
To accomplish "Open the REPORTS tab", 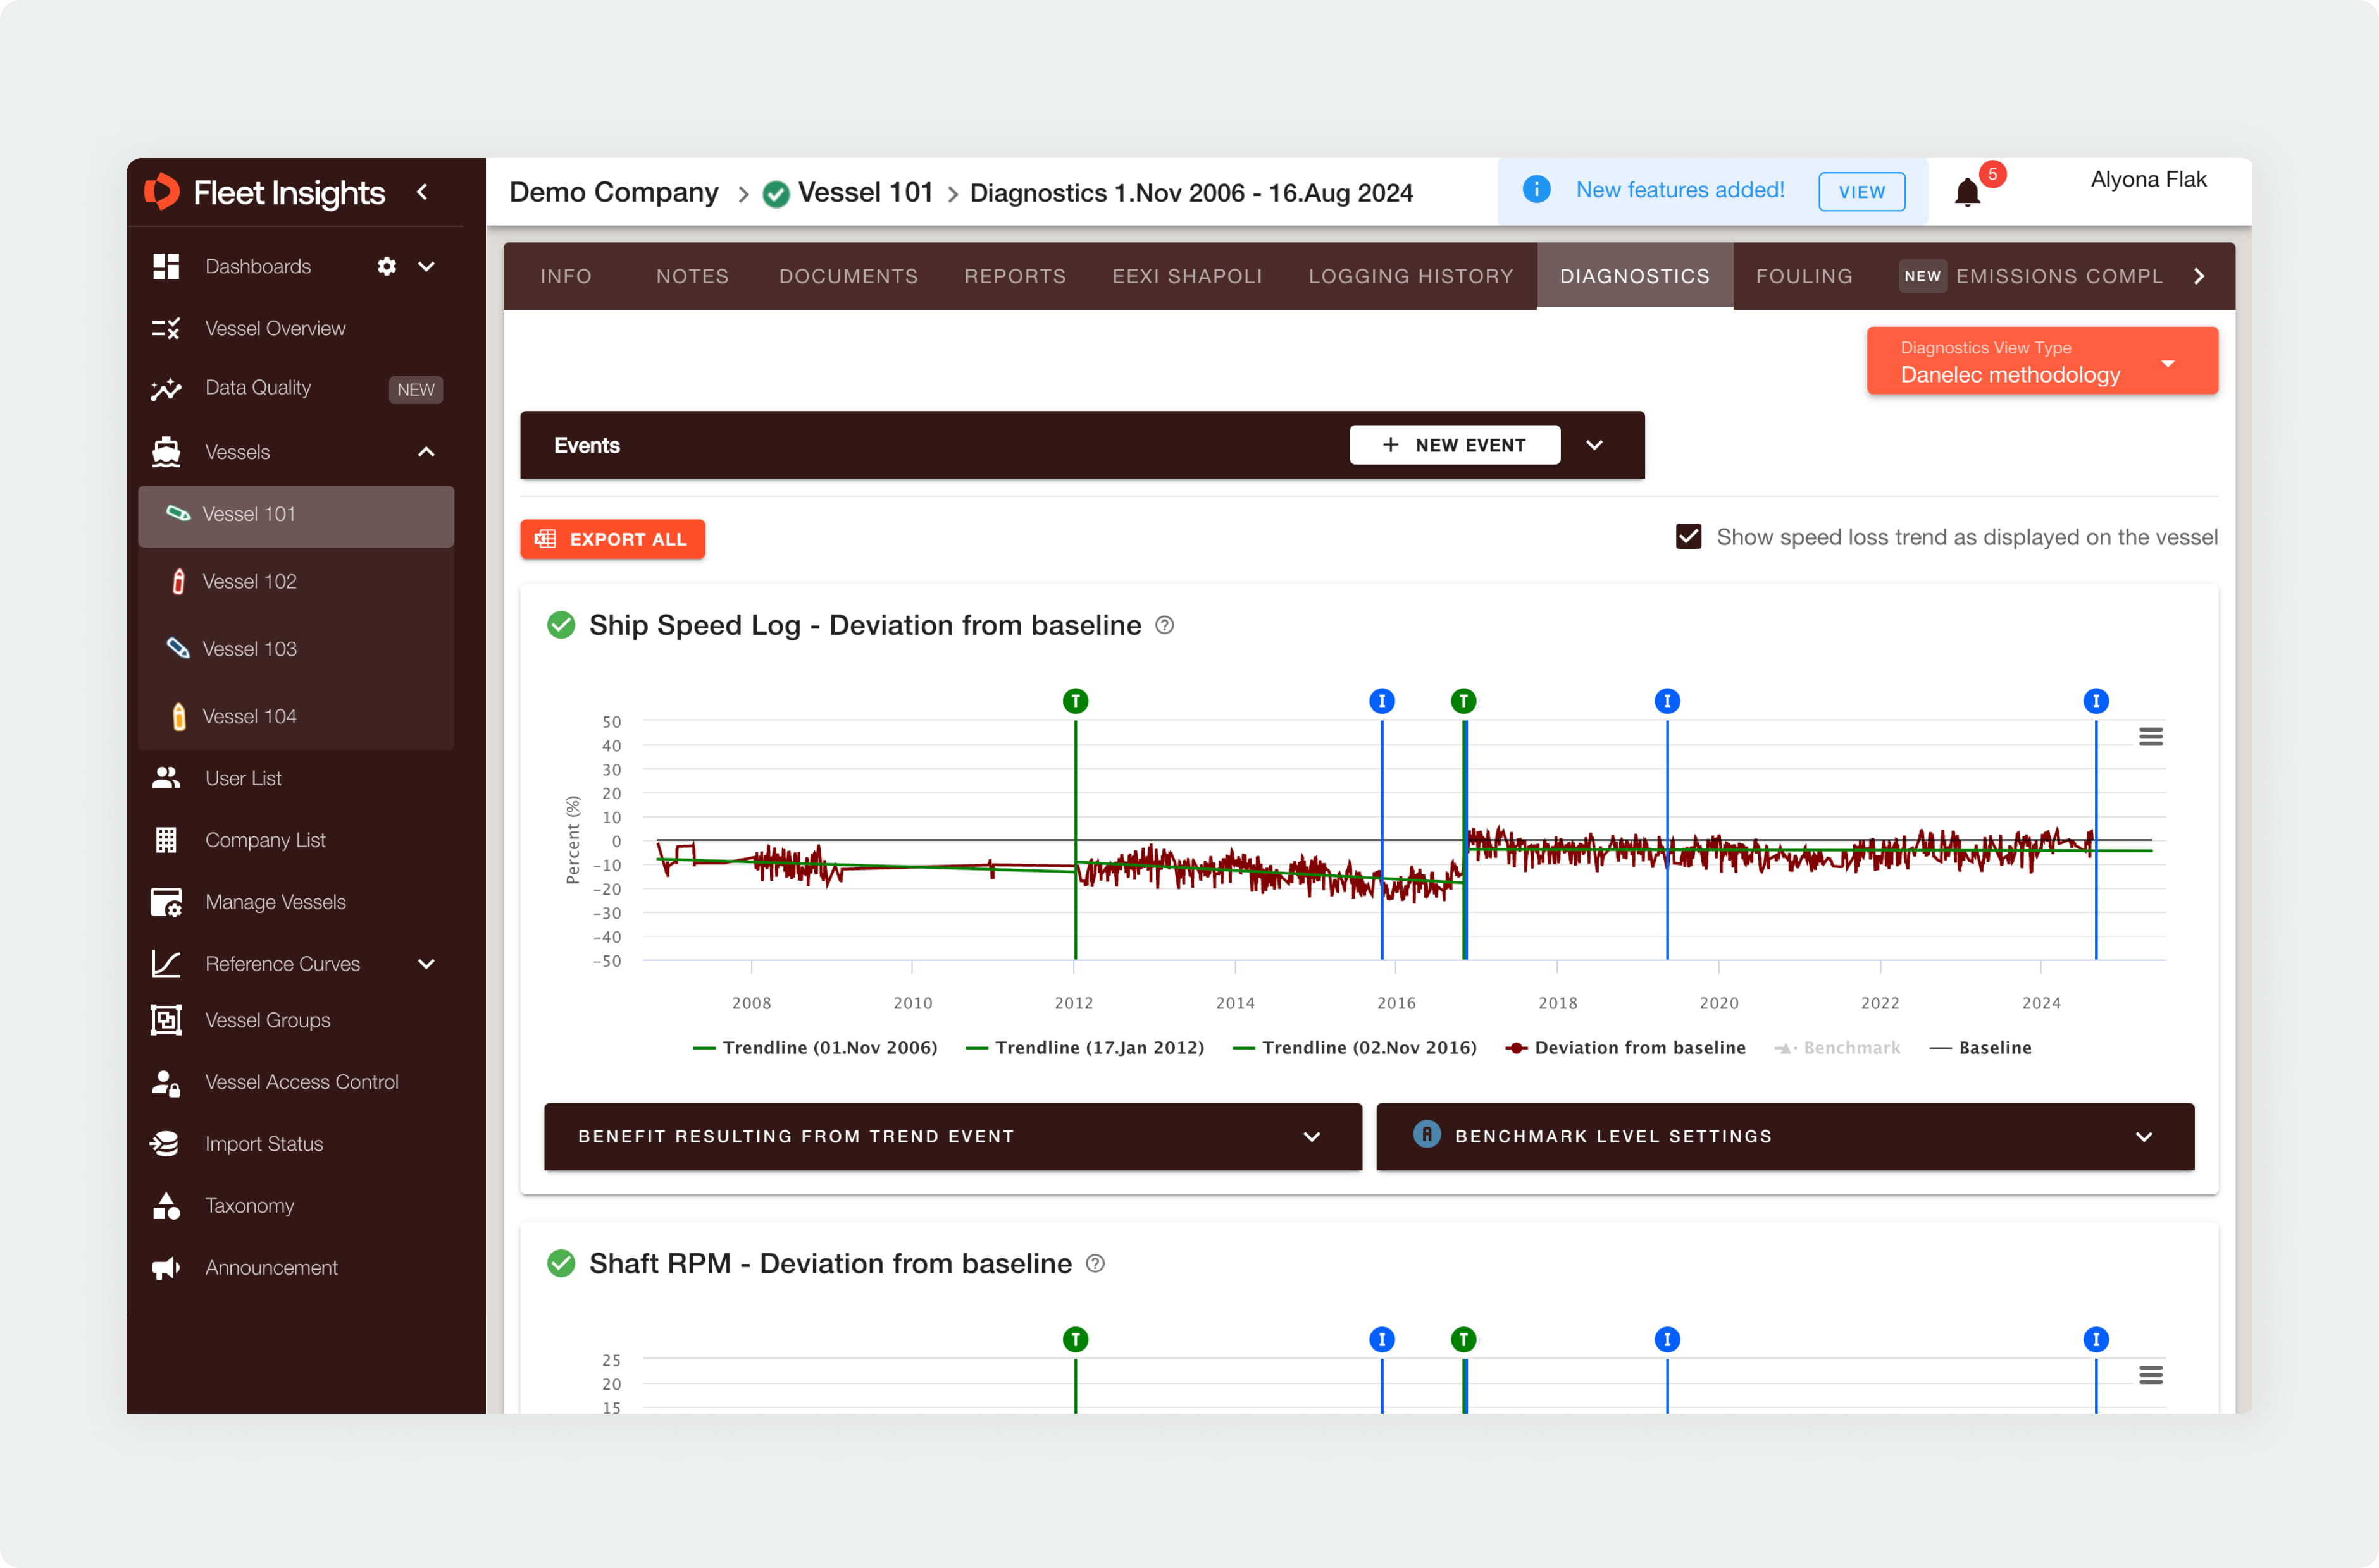I will click(x=1016, y=276).
